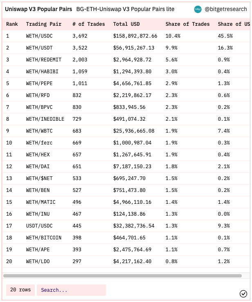Click the BG-ETH-Uniswap V3 Popular Pairs lite link

125,9
